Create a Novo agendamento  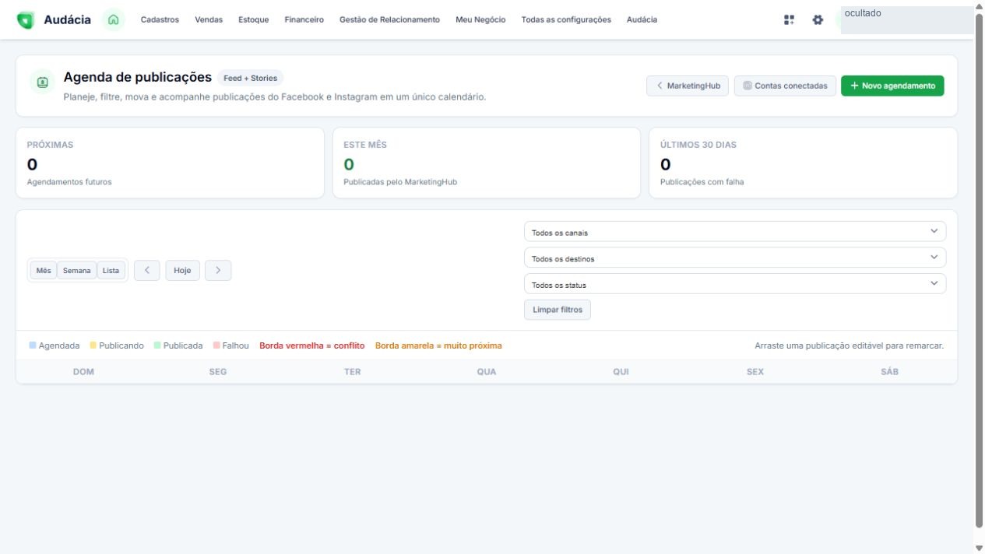[x=892, y=86]
